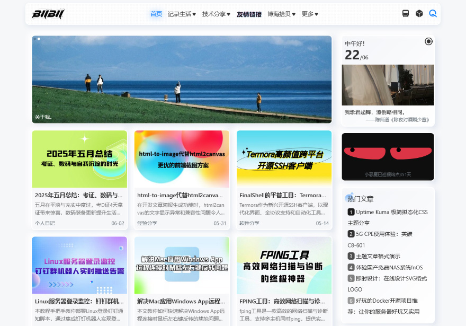Select the first banner carousel dot
The height and width of the screenshot is (326, 466).
point(35,39)
